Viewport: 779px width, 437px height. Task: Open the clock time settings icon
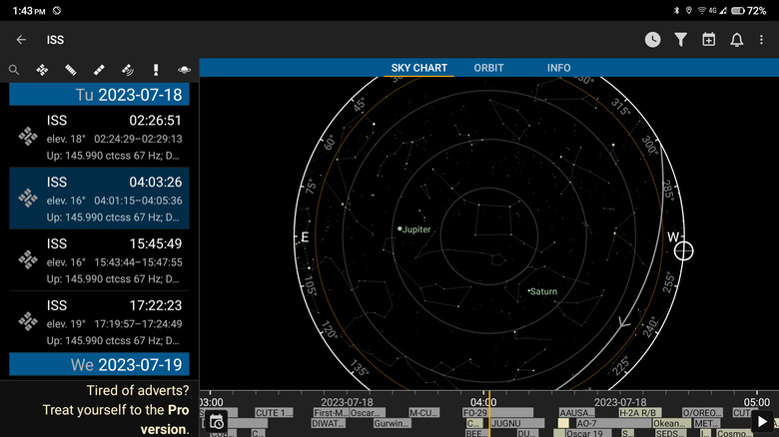(652, 40)
